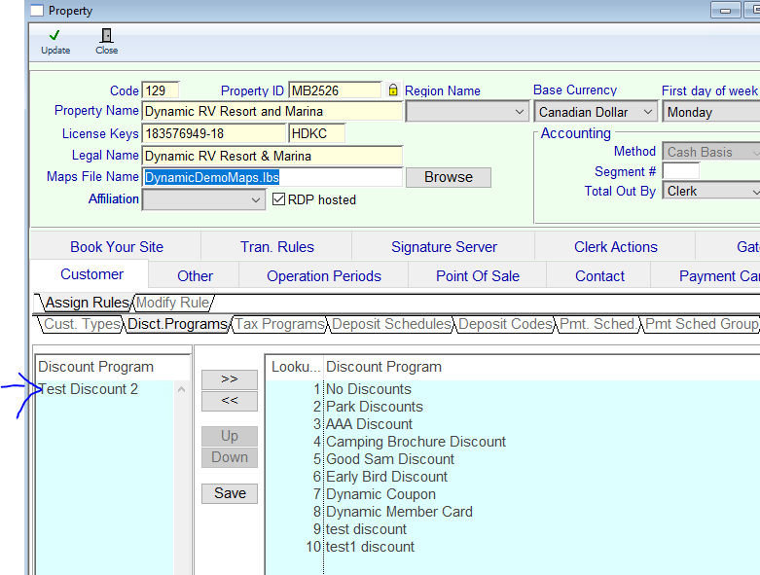Open the Base Currency Canadian Dollar dropdown
The image size is (760, 575).
tap(596, 112)
